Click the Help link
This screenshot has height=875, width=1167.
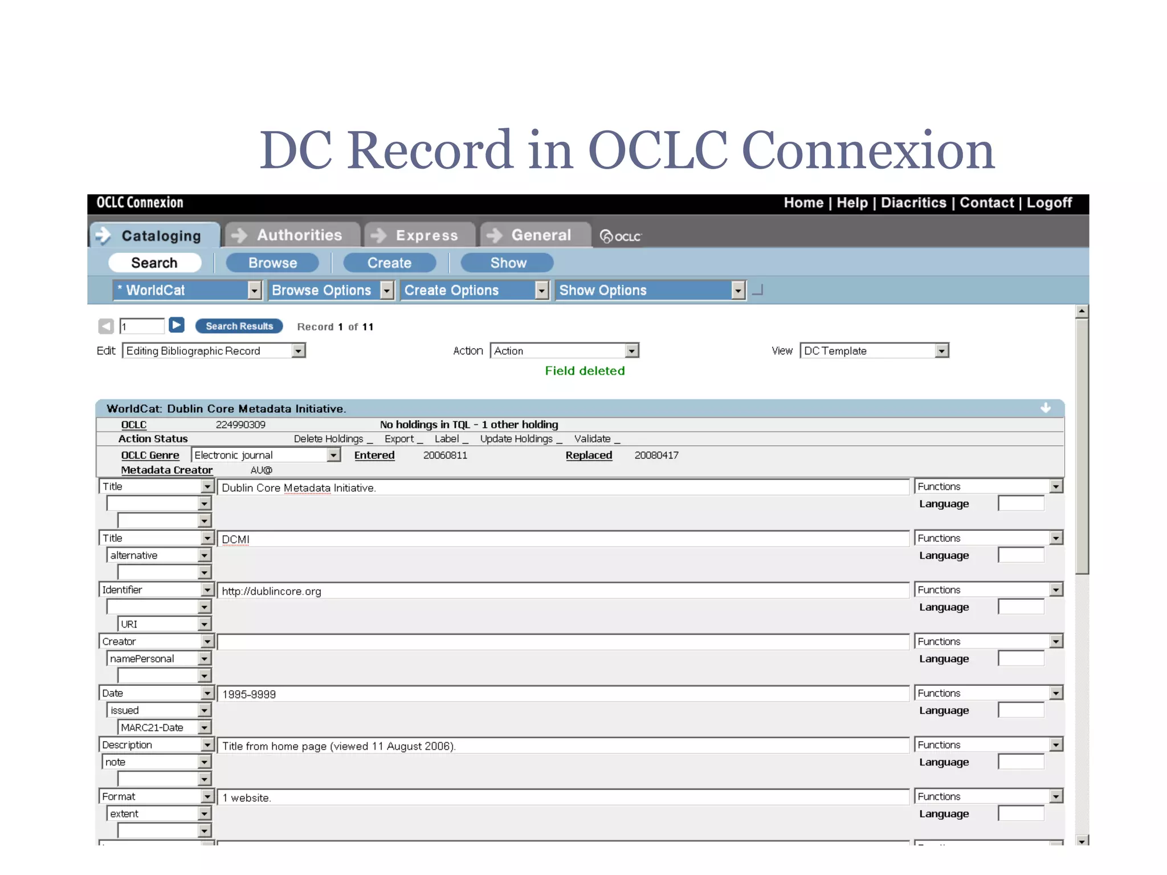click(852, 203)
